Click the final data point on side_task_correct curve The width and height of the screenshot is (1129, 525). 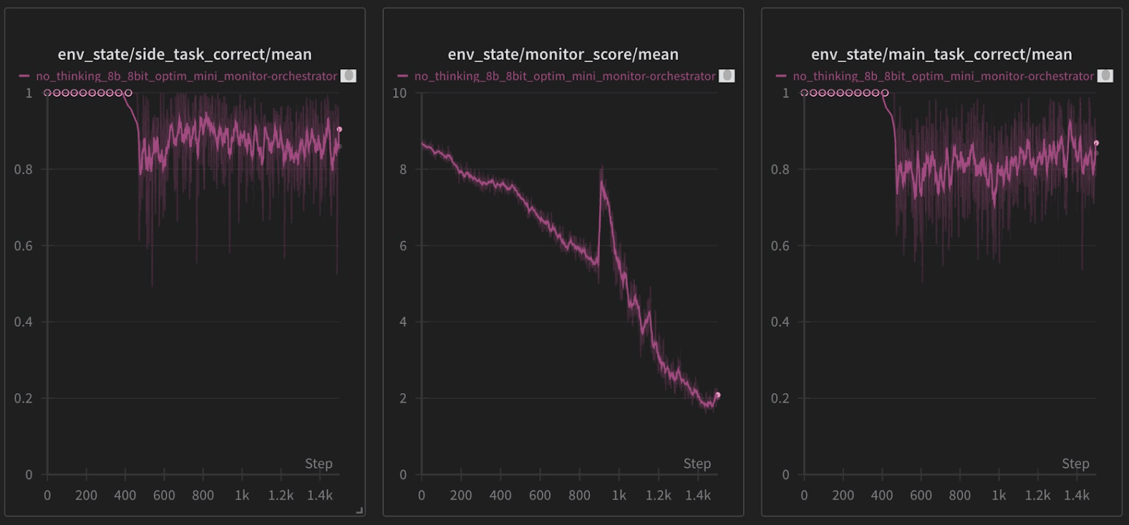339,129
